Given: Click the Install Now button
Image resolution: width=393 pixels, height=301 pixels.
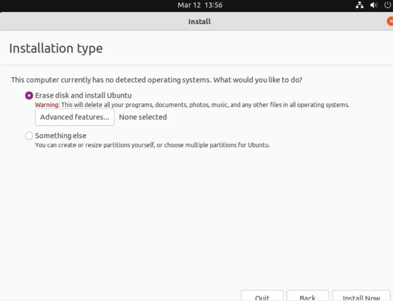Looking at the screenshot, I should [x=361, y=296].
